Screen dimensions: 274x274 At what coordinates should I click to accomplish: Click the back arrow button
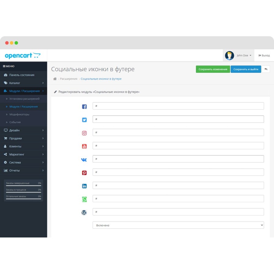[266, 69]
